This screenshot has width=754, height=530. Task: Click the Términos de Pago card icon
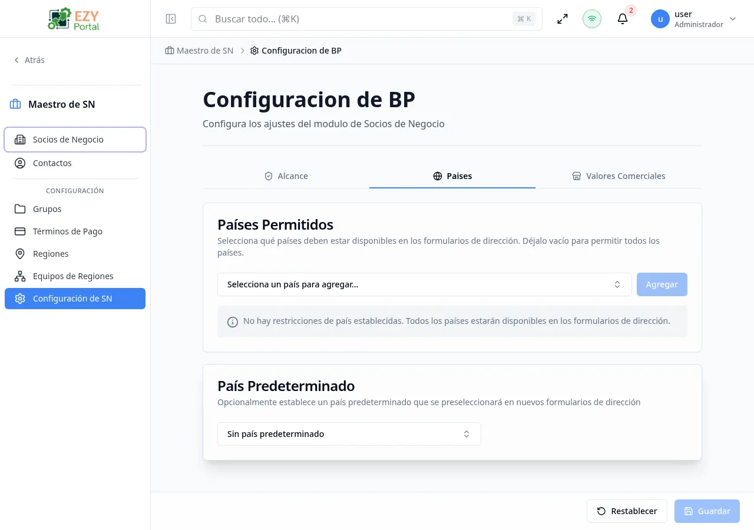click(x=20, y=231)
